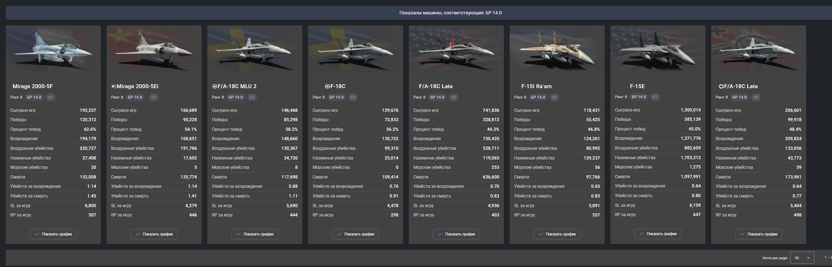Click the F-15E aircraft thumbnail

(658, 50)
